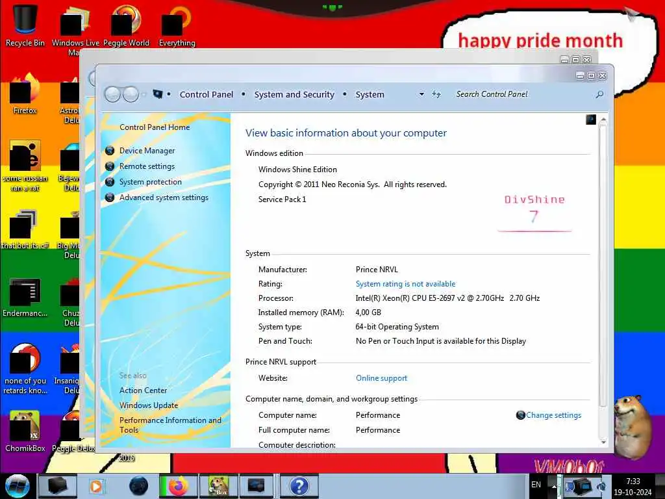This screenshot has height=499, width=665.
Task: Open Online support website link
Action: click(x=381, y=378)
